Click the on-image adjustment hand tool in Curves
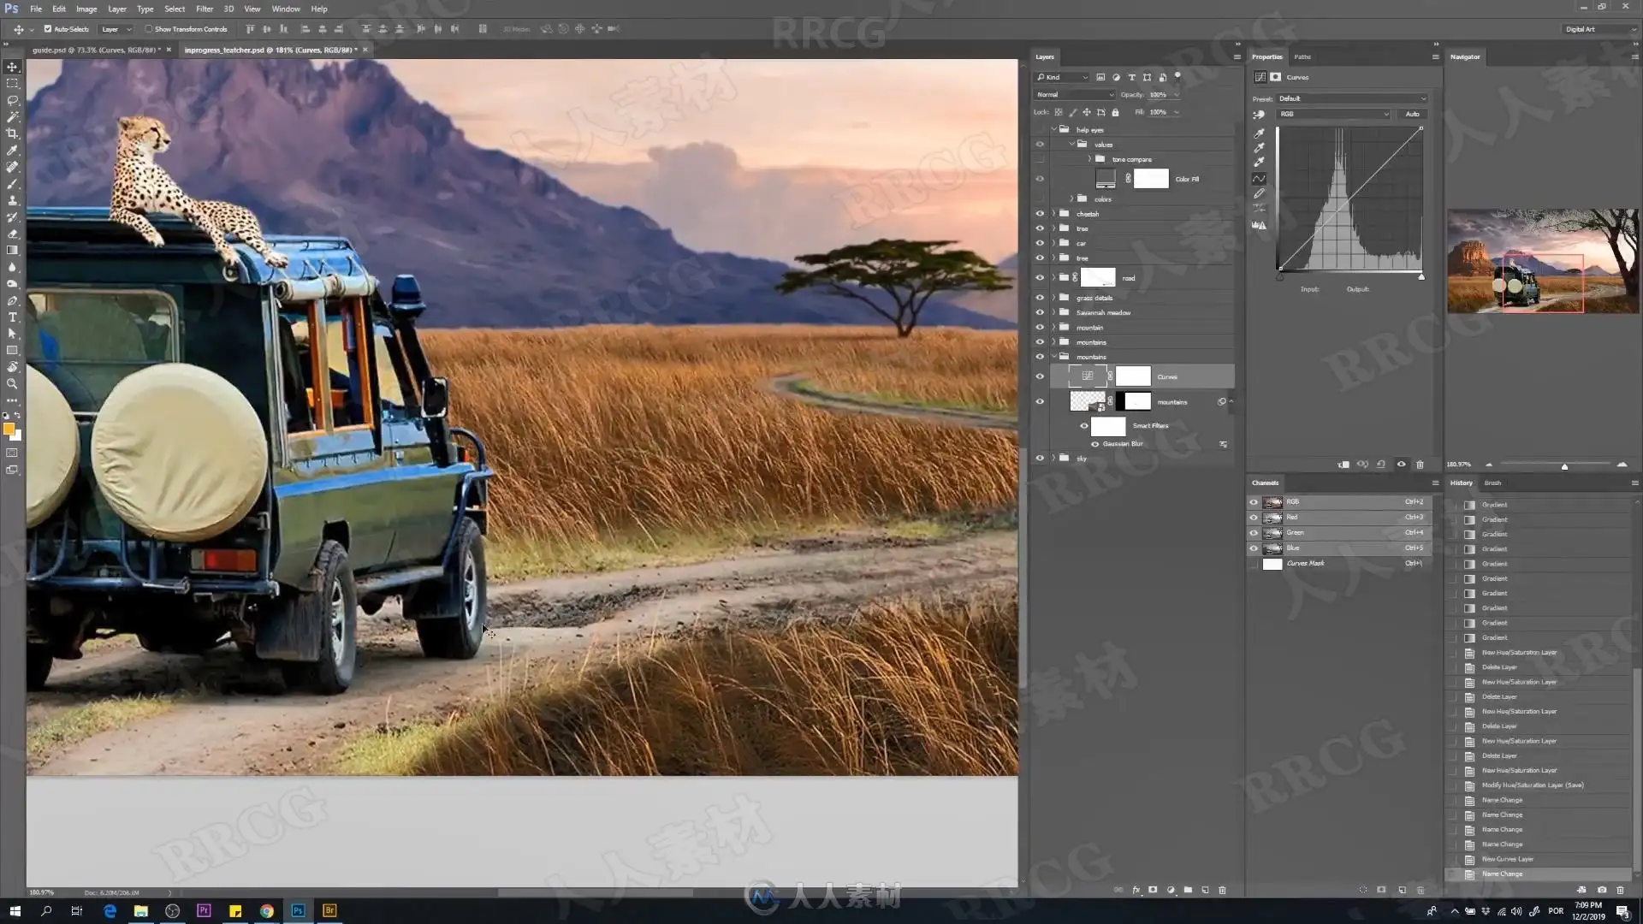 [x=1259, y=114]
